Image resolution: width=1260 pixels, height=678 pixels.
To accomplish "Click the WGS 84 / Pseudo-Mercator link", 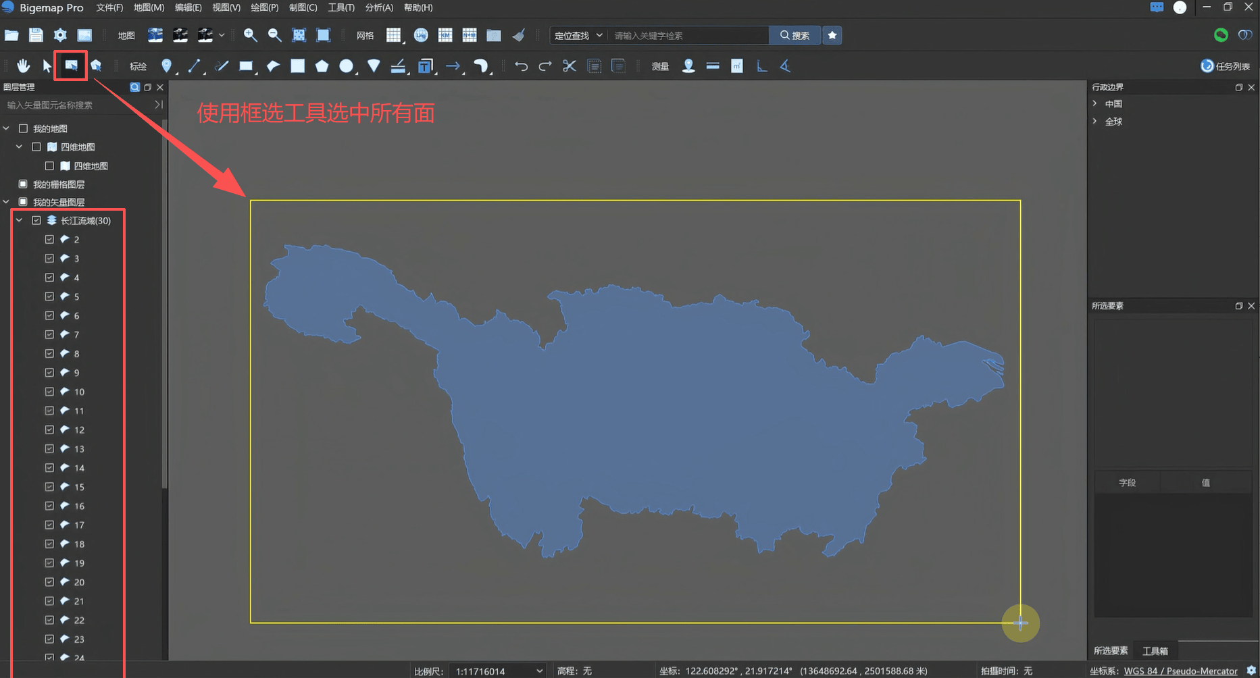I will pos(1181,671).
